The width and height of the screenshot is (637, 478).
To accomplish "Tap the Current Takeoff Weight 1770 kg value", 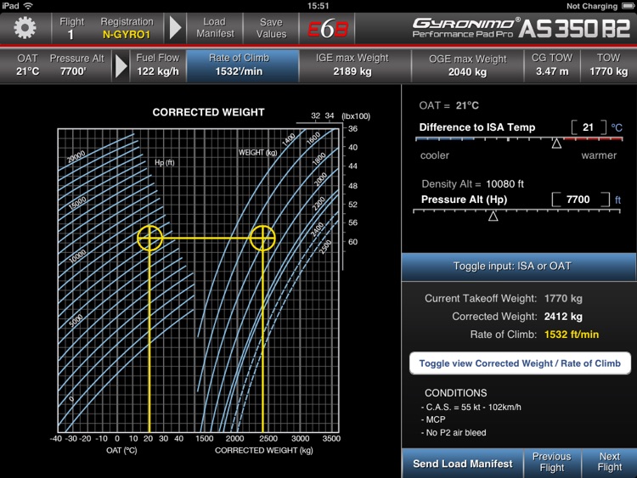I will [563, 299].
